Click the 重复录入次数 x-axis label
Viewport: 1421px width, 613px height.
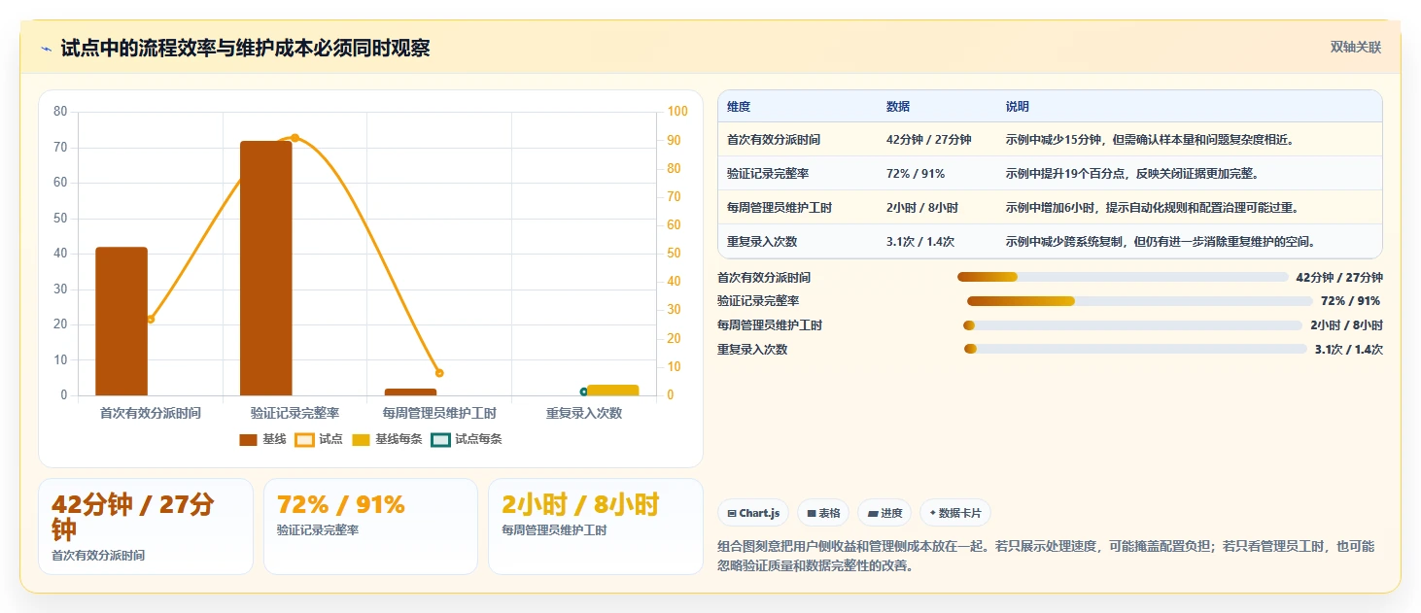pyautogui.click(x=583, y=413)
